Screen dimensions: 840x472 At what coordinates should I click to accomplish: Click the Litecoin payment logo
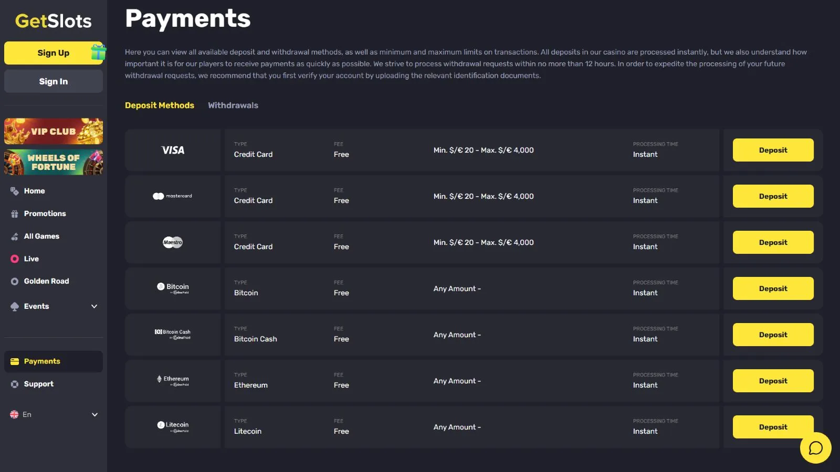(x=173, y=426)
